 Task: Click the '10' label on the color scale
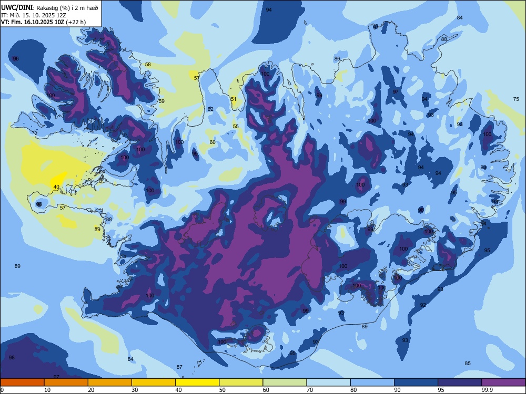coord(47,390)
